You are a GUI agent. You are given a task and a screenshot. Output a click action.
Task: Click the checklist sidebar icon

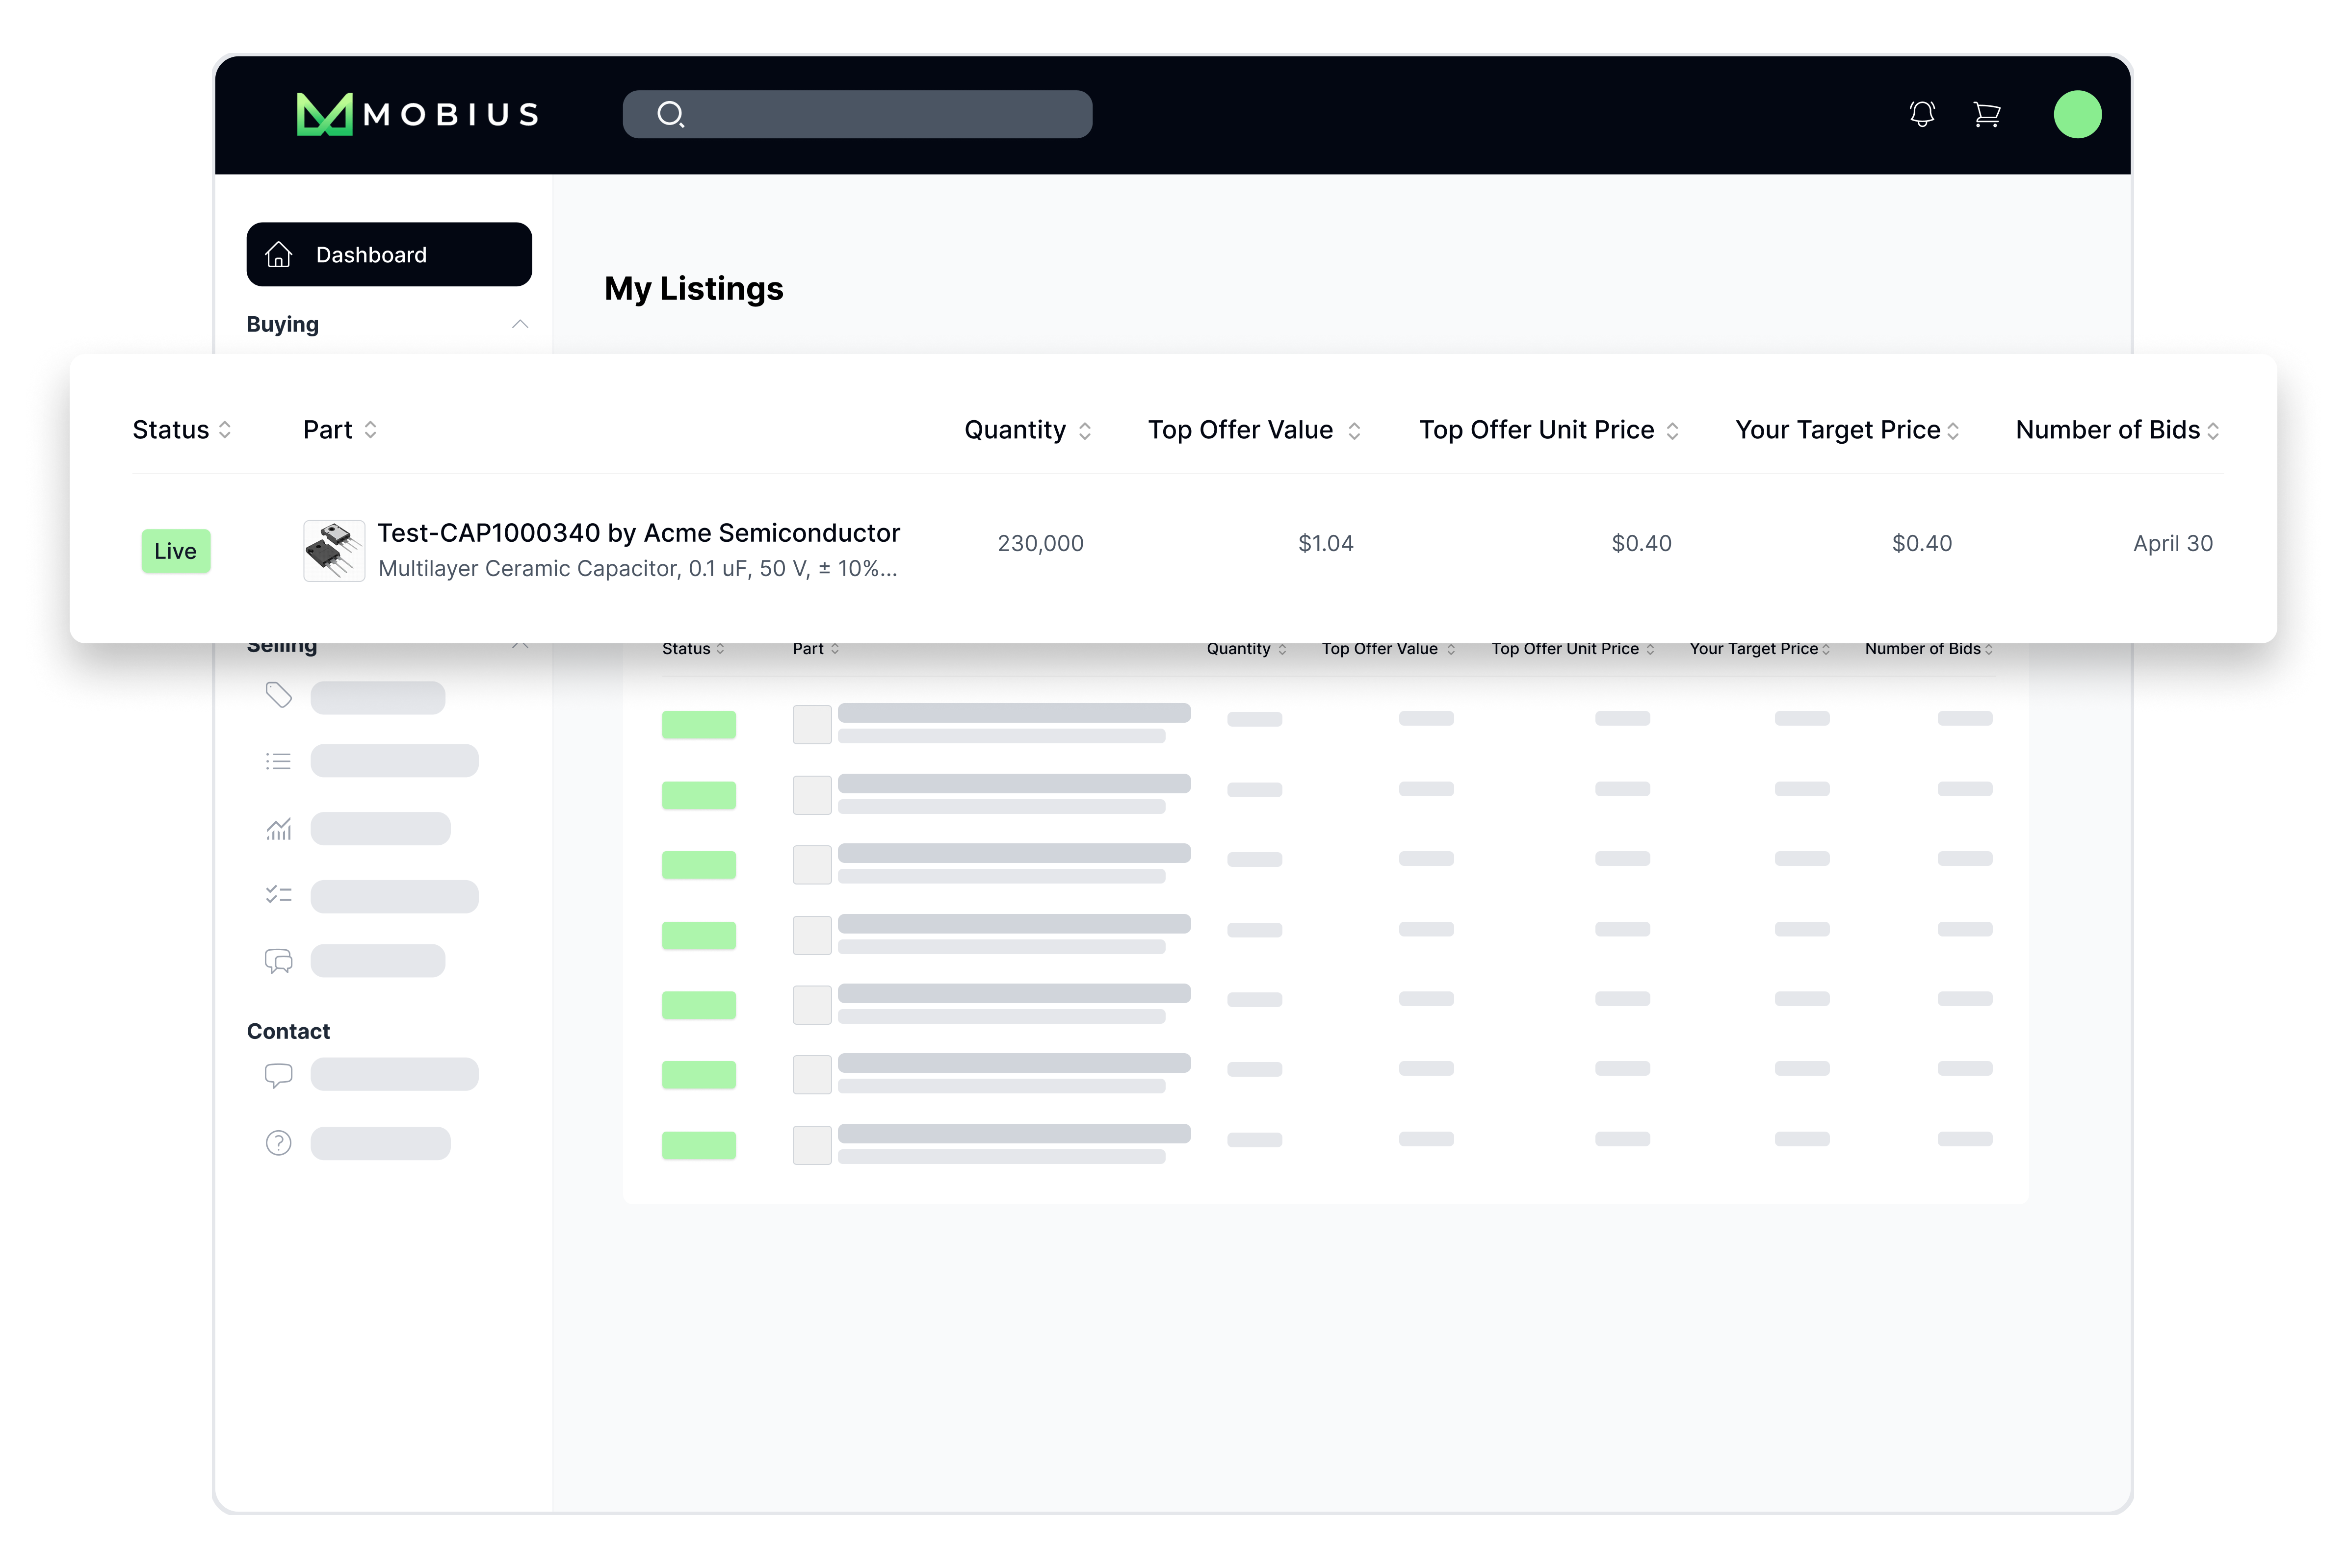[278, 895]
